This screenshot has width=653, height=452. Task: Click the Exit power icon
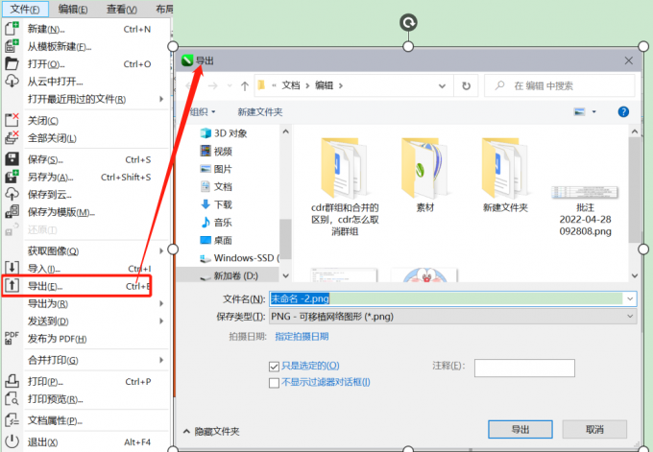[x=12, y=441]
